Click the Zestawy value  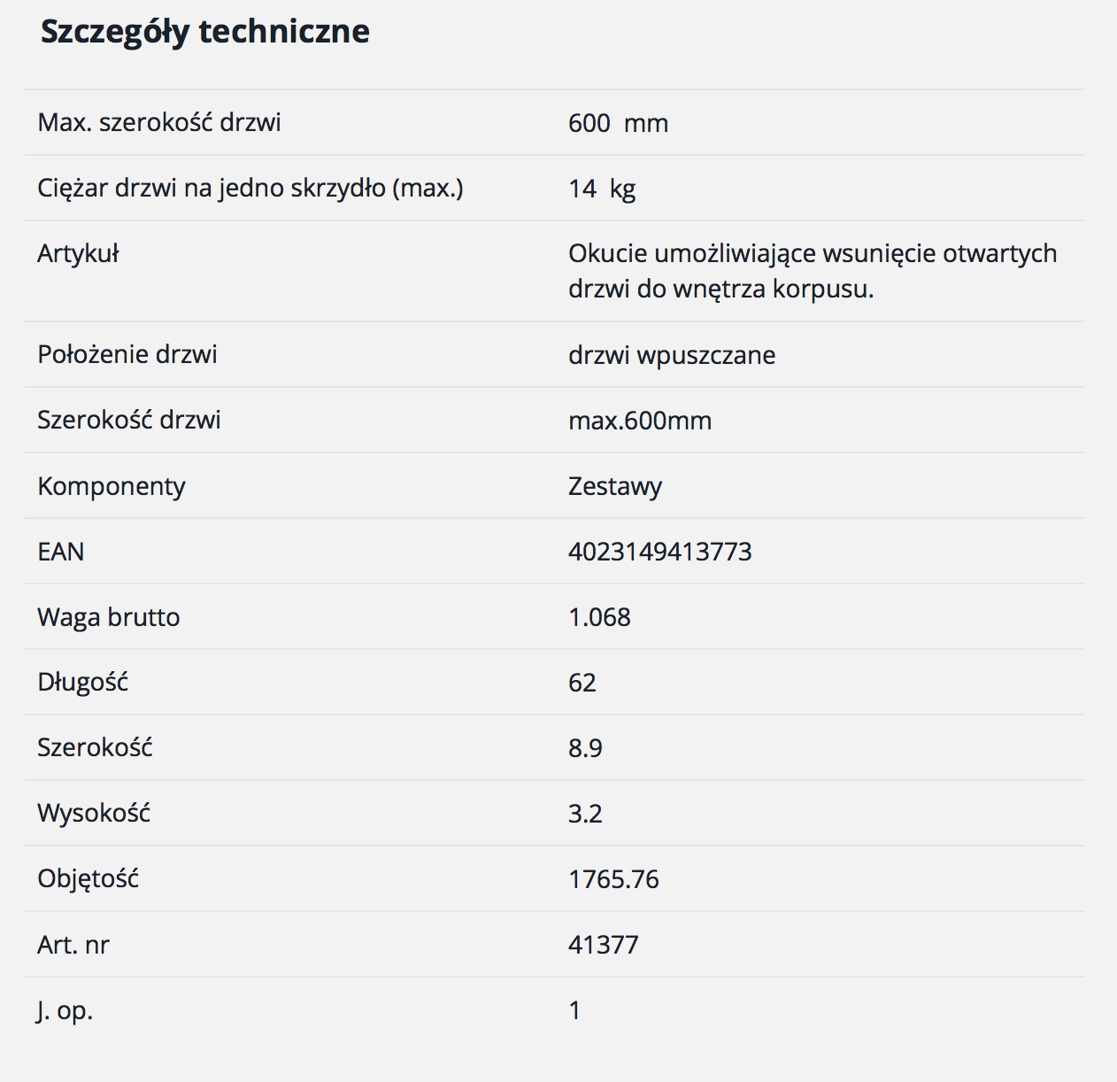615,487
